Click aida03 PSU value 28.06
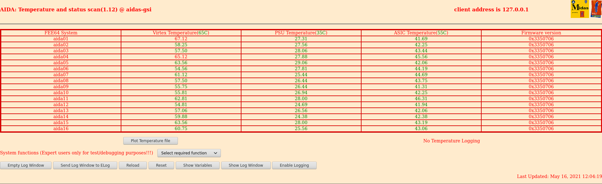 (x=301, y=51)
